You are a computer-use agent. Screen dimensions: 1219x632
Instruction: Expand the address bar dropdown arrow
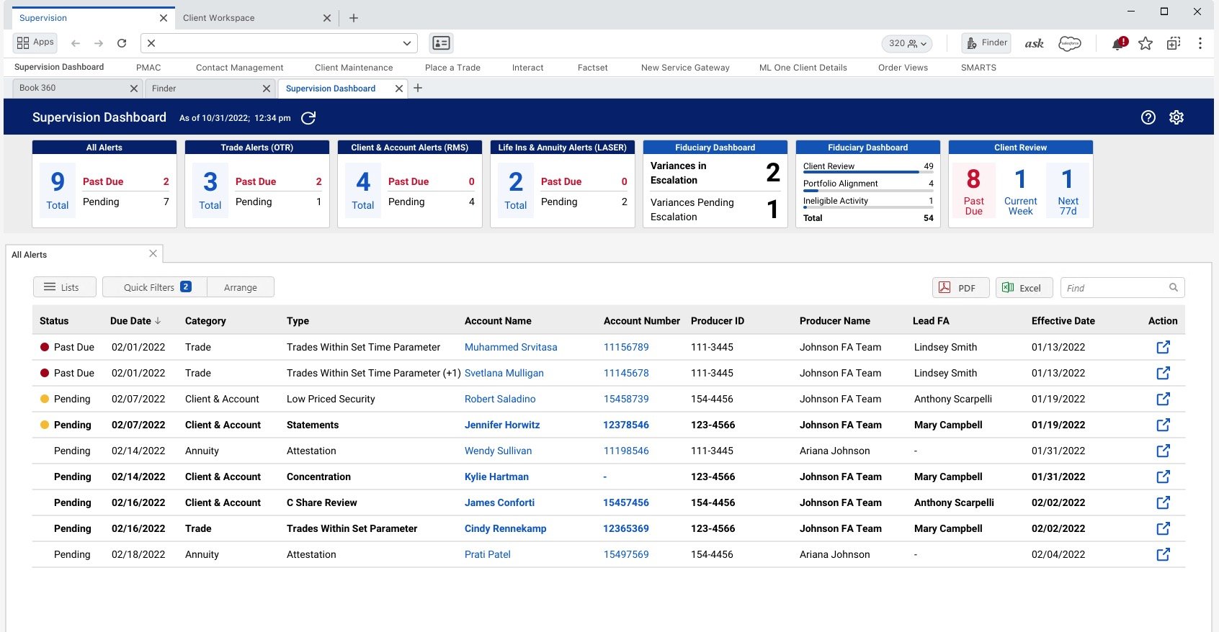point(407,43)
